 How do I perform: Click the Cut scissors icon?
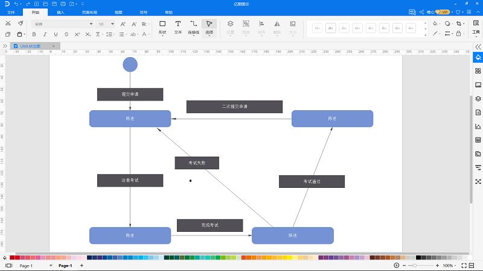tap(8, 23)
